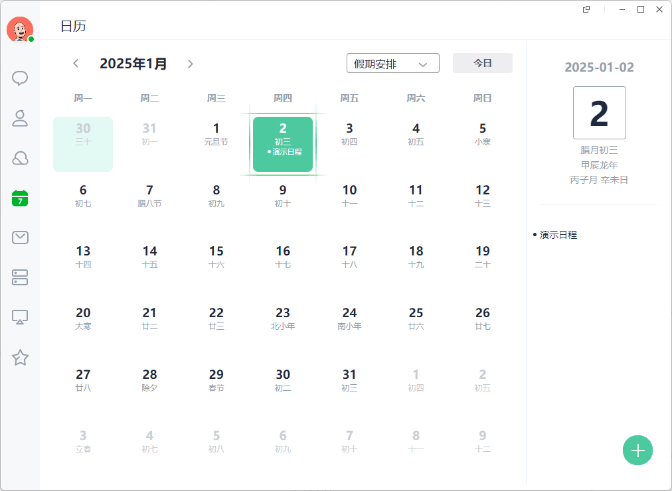The height and width of the screenshot is (491, 672).
Task: Select January 29 春节 date
Action: click(x=216, y=390)
